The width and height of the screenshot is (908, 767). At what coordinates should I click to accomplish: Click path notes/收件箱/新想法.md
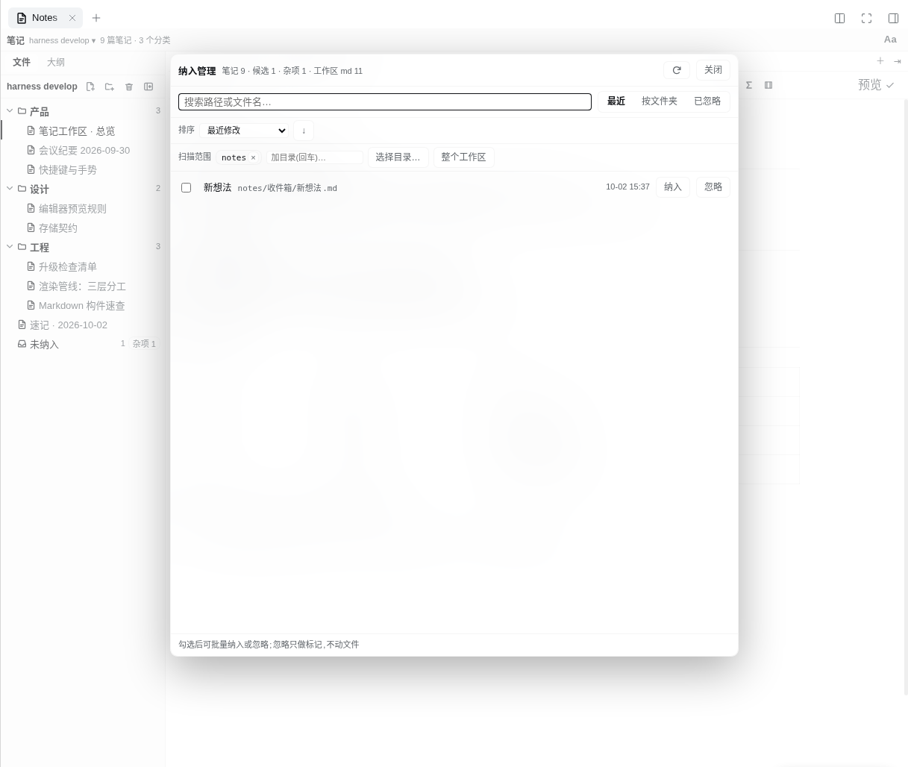tap(287, 188)
